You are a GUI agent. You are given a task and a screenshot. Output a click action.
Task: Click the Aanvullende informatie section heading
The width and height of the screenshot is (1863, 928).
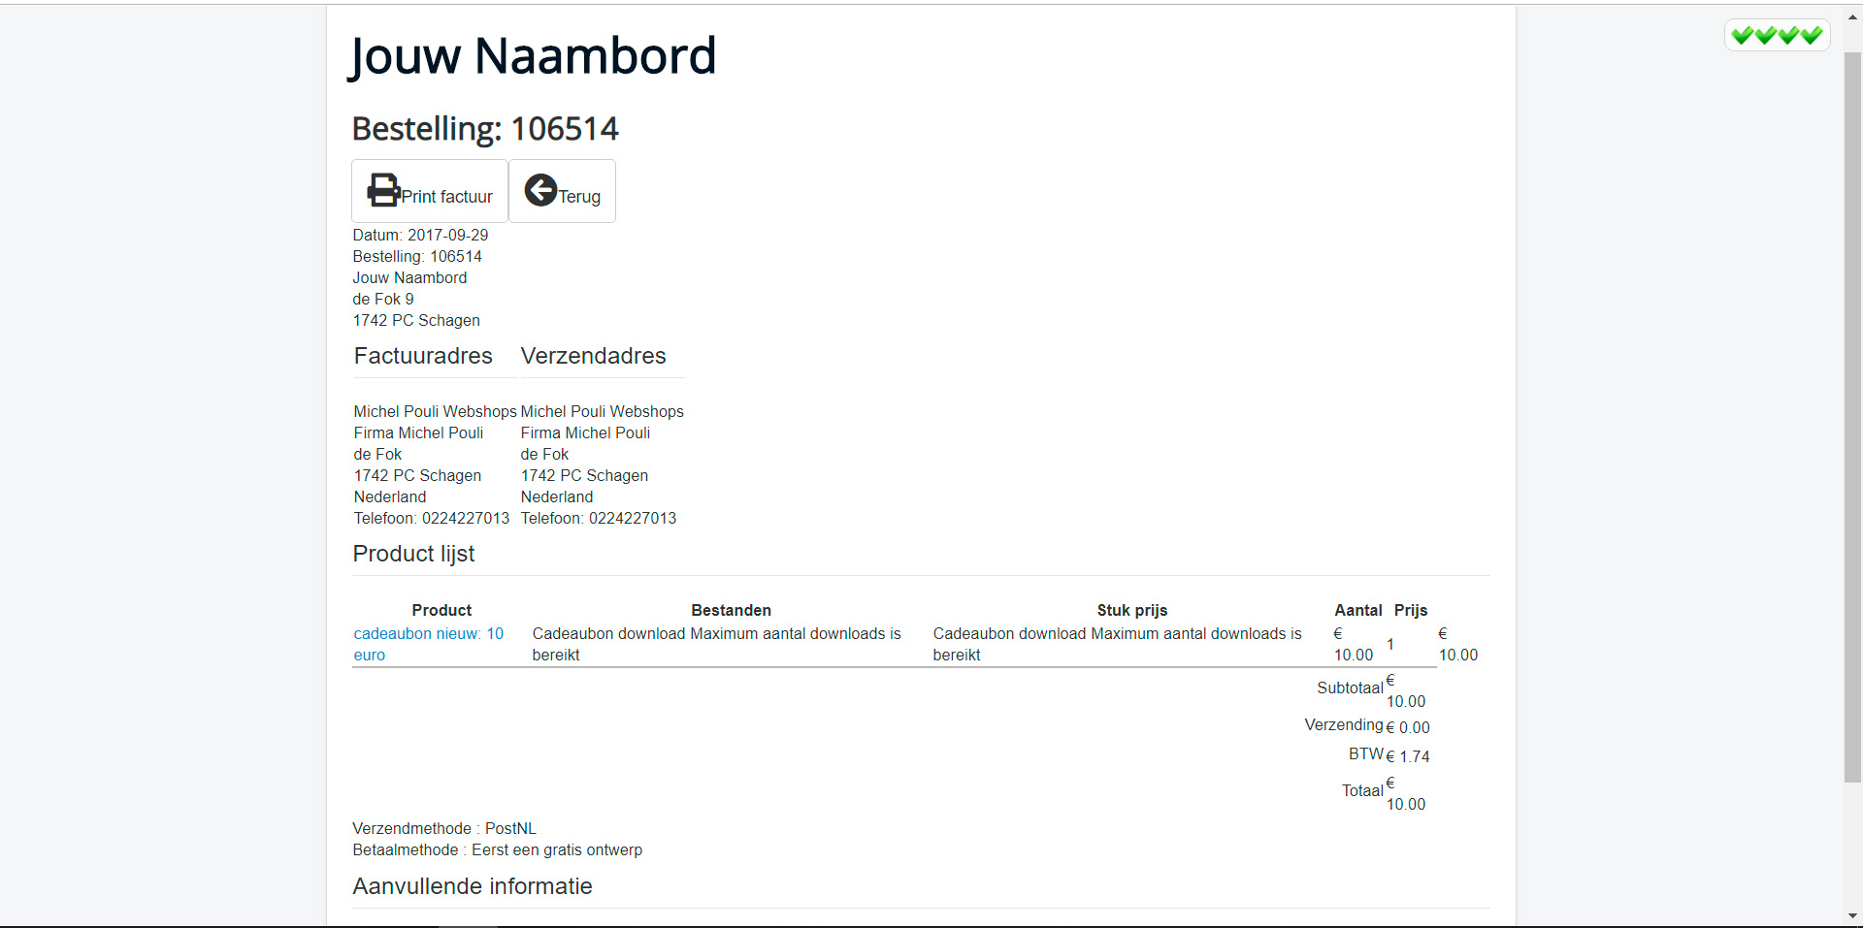click(473, 886)
